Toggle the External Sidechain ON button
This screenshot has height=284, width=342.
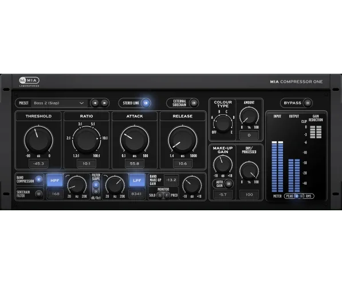[194, 103]
